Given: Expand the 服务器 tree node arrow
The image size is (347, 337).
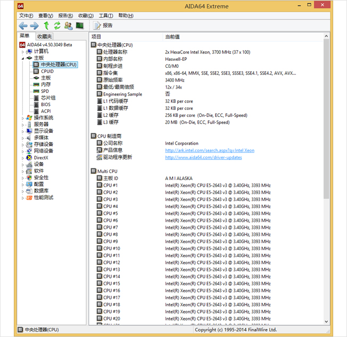Looking at the screenshot, I should [22, 125].
